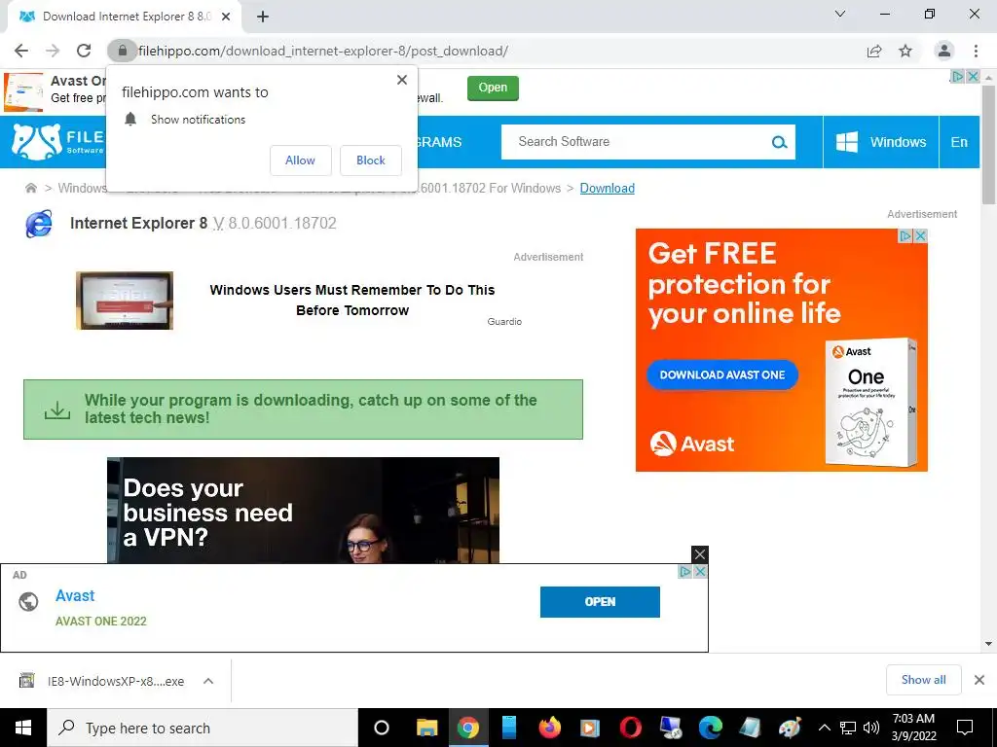
Task: Open the Windows Start menu
Action: point(23,728)
